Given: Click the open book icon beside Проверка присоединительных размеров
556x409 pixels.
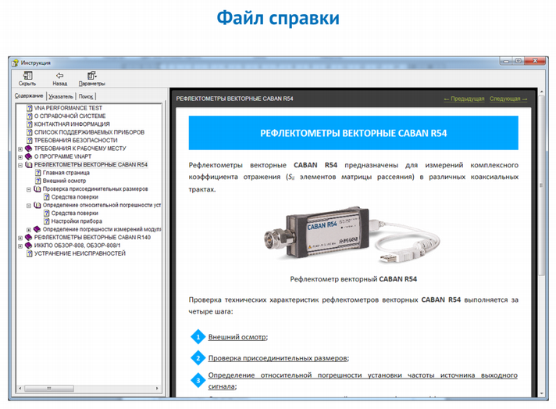Looking at the screenshot, I should (37, 189).
